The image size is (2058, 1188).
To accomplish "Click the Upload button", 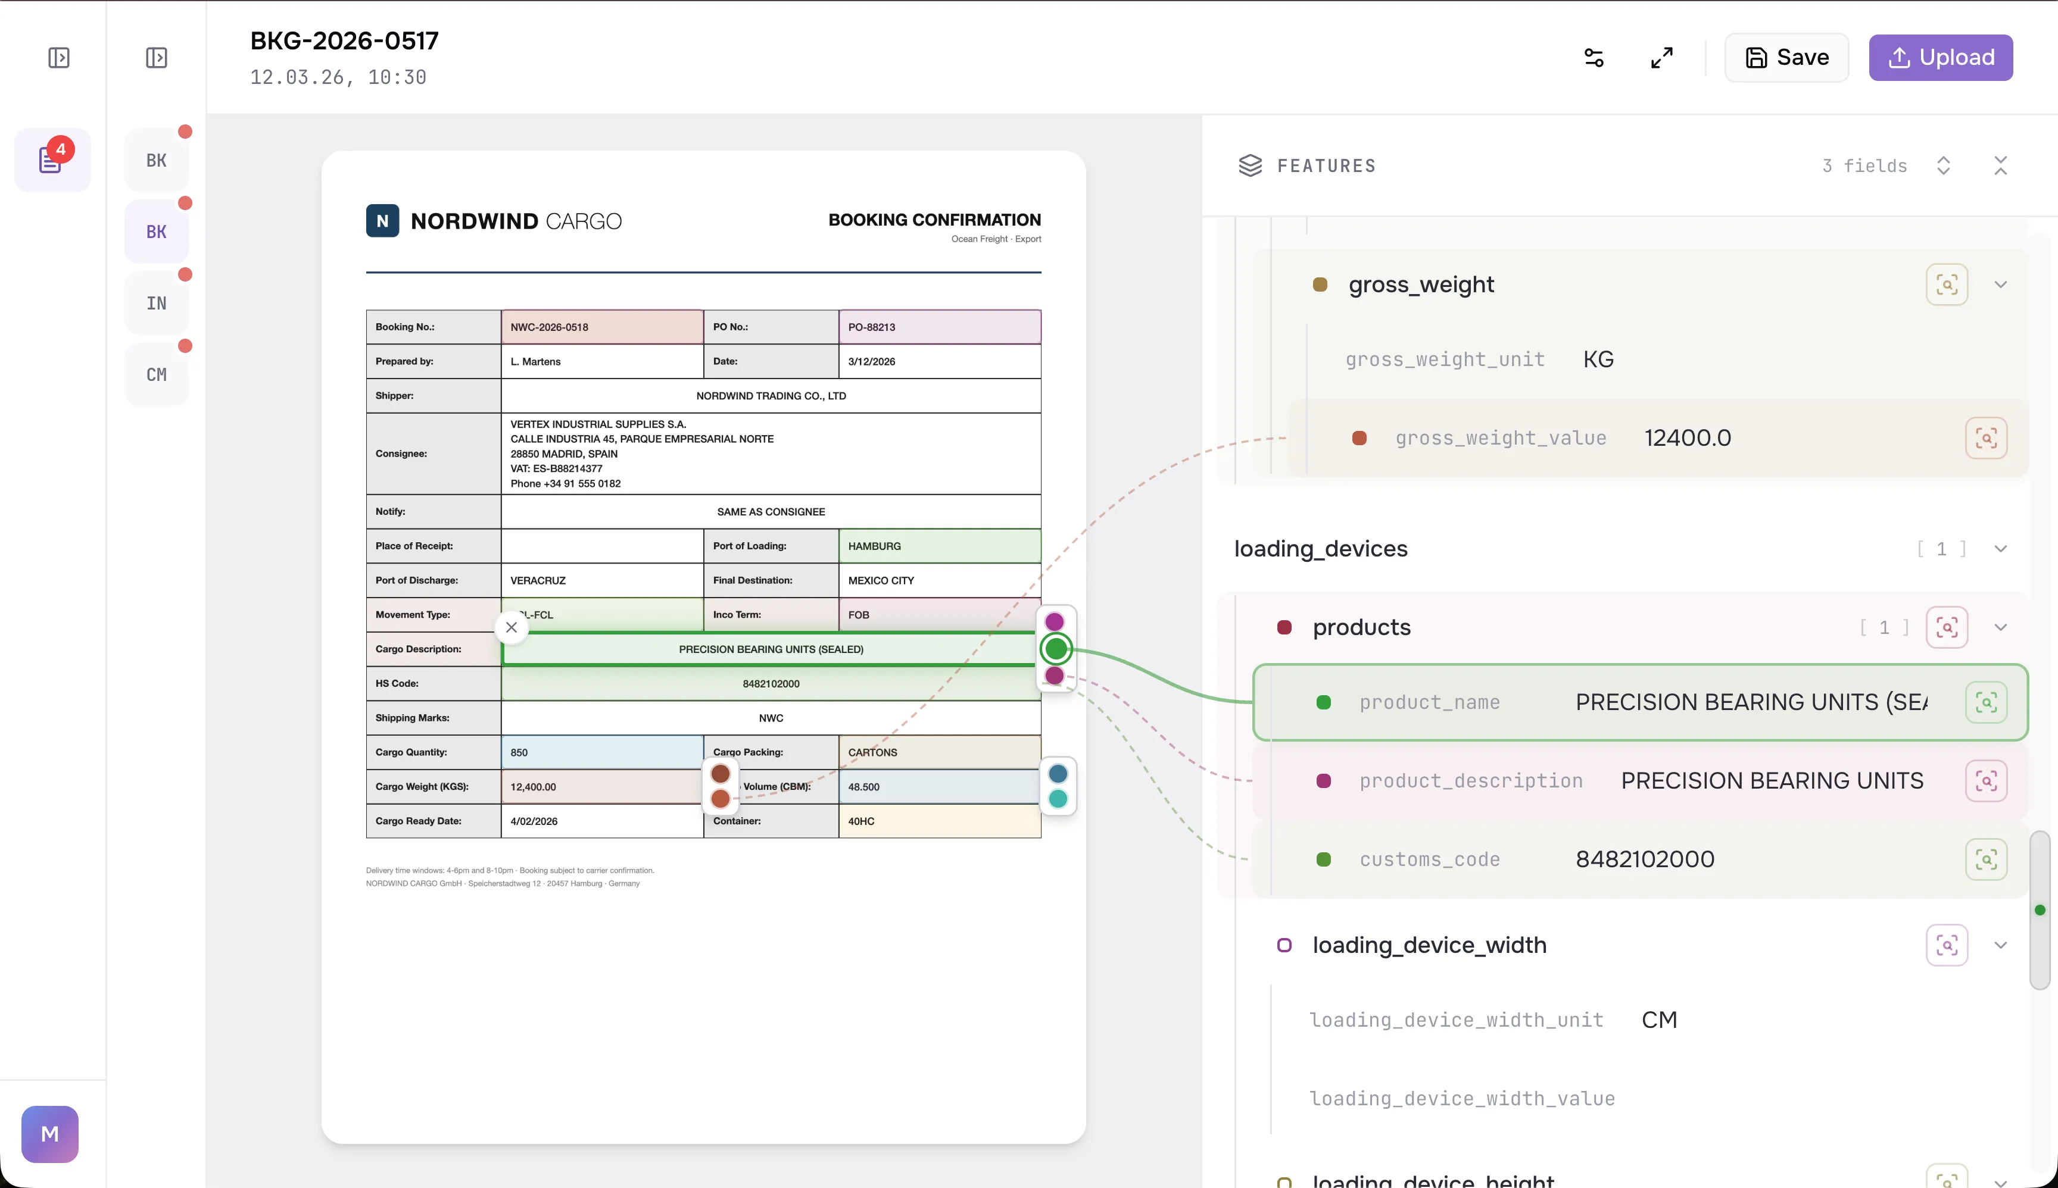I will [x=1941, y=58].
